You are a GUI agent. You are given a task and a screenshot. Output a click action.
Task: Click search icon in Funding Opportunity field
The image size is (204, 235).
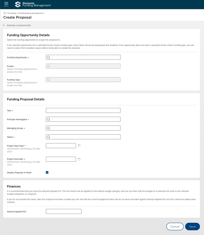click(49, 58)
